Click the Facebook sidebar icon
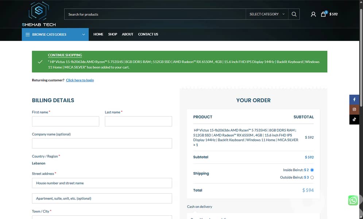The height and width of the screenshot is (219, 363). pyautogui.click(x=354, y=100)
